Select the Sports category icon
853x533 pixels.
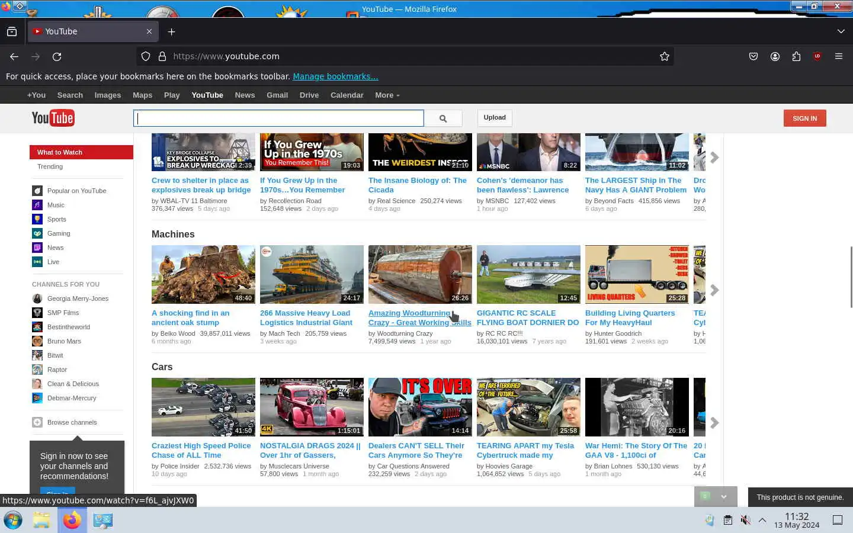[x=37, y=219]
